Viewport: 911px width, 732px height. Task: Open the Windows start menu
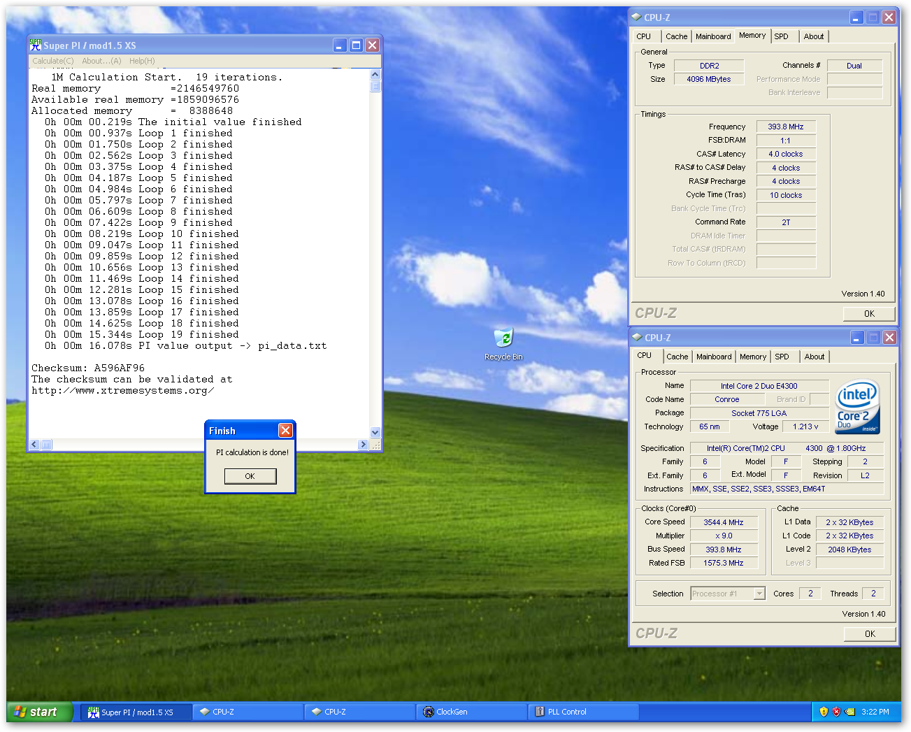pyautogui.click(x=40, y=712)
